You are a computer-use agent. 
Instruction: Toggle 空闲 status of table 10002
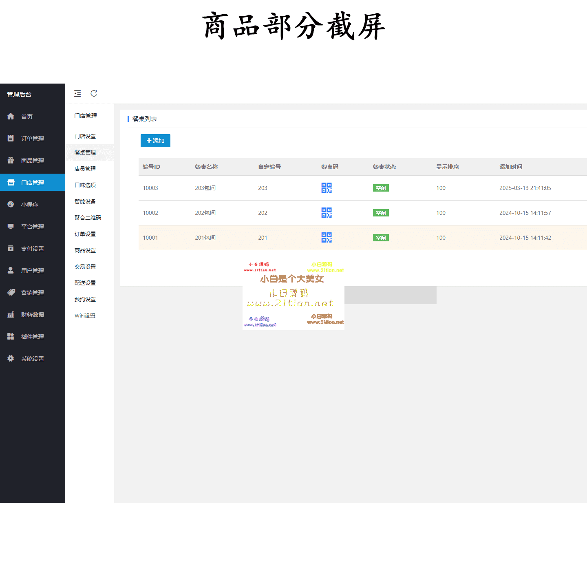click(x=381, y=213)
